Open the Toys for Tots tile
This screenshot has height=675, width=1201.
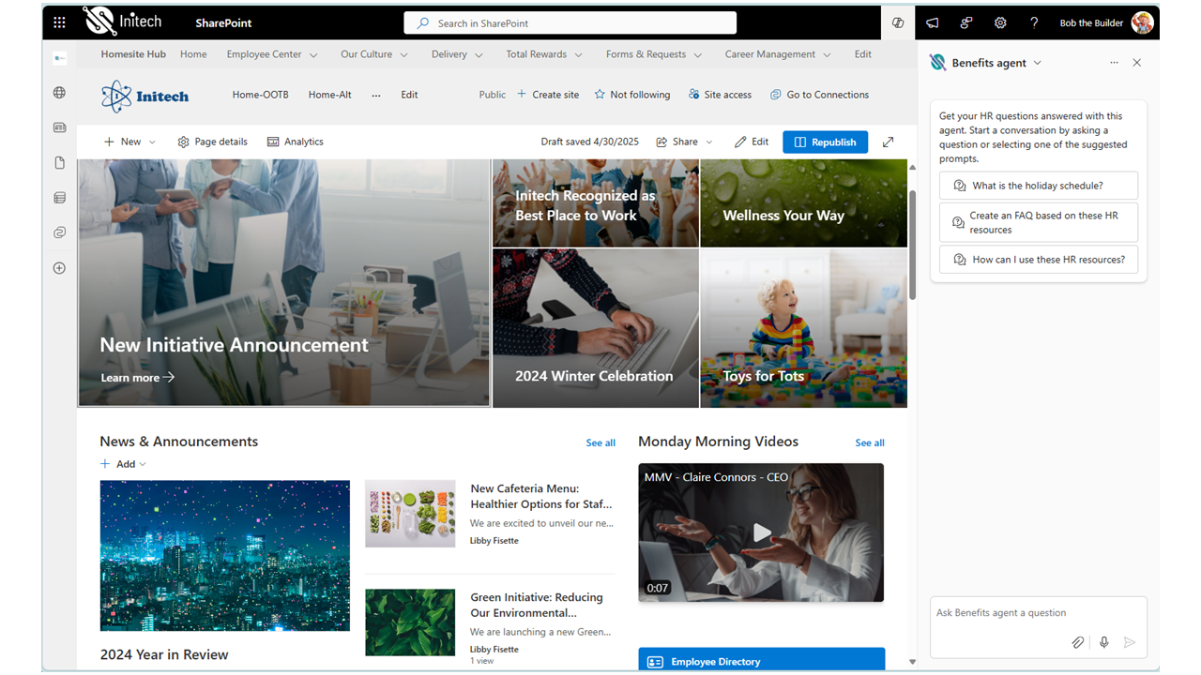804,328
